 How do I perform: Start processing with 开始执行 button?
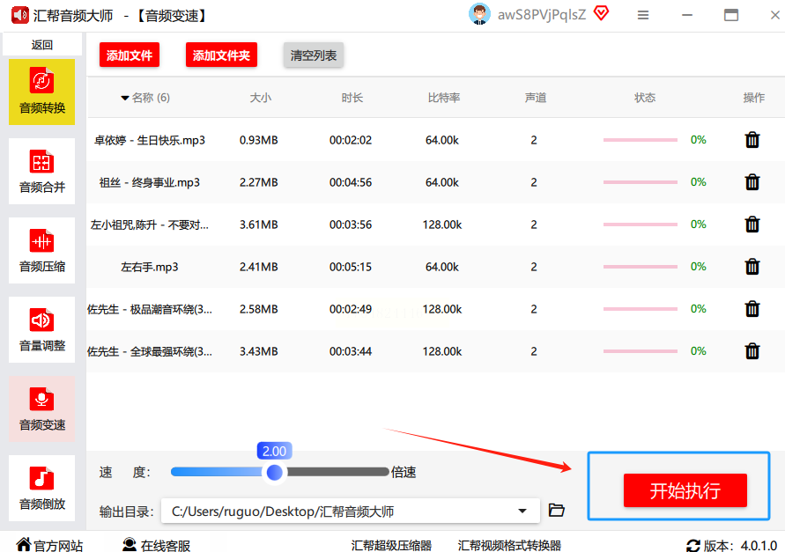click(685, 490)
